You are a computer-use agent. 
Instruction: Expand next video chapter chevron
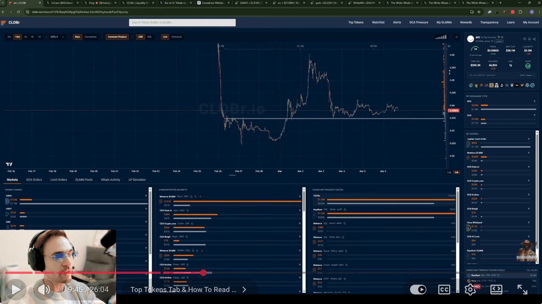244,290
